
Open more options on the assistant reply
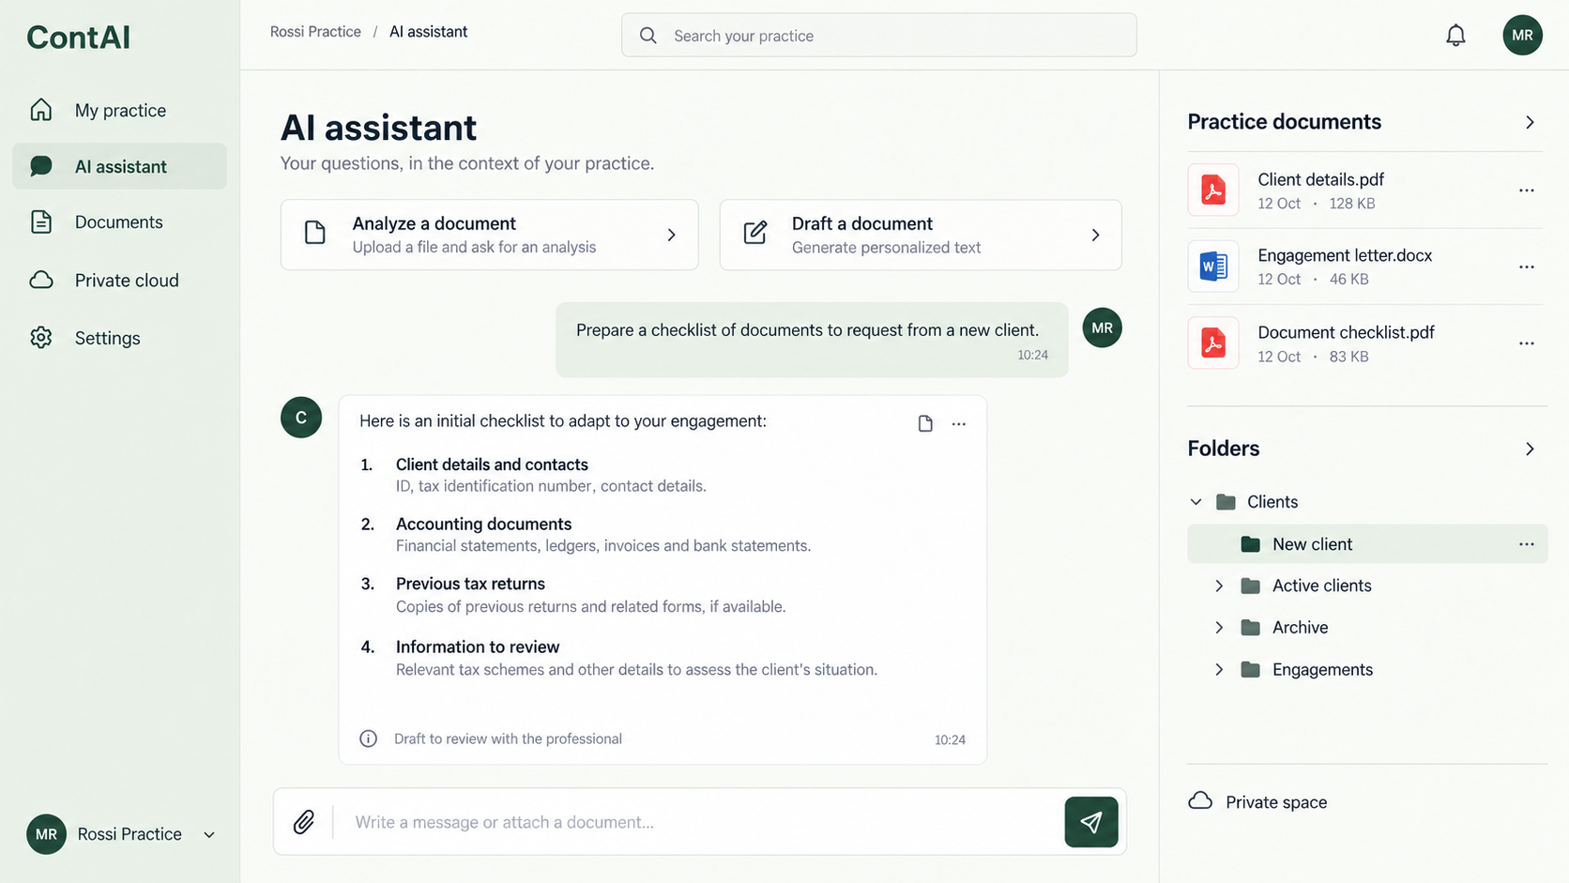pyautogui.click(x=958, y=424)
